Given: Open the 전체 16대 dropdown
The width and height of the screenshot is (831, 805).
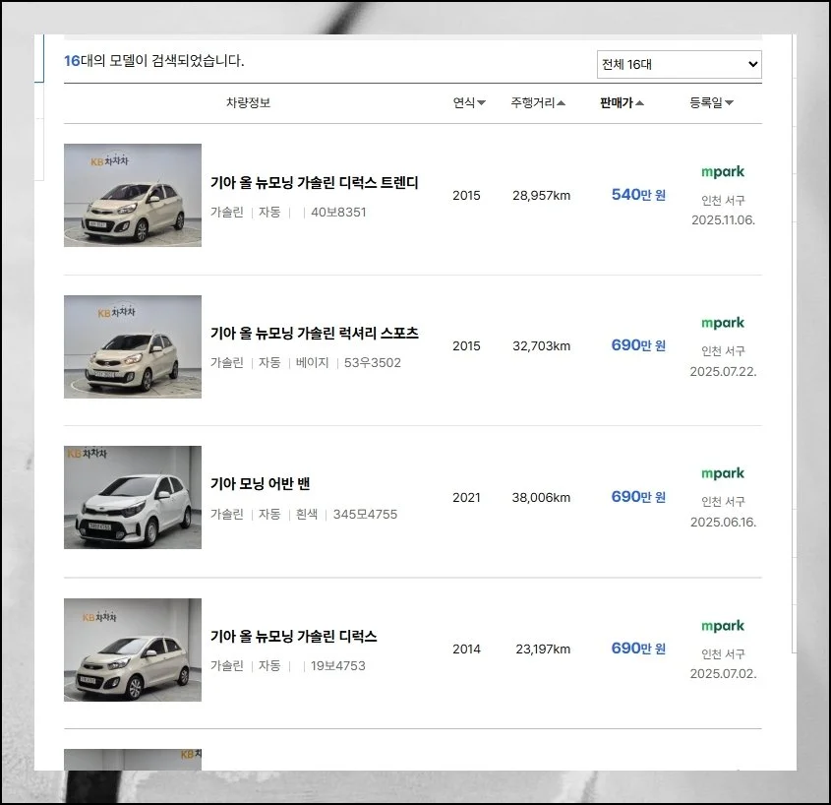Looking at the screenshot, I should point(679,64).
